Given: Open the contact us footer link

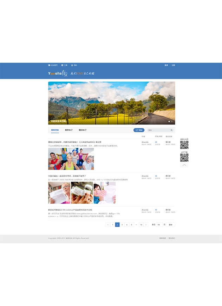Looking at the screenshot, I should (x=172, y=238).
